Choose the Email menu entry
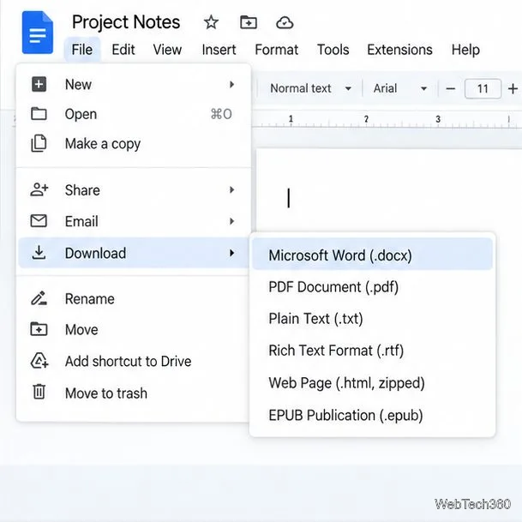The width and height of the screenshot is (522, 522). point(133,221)
